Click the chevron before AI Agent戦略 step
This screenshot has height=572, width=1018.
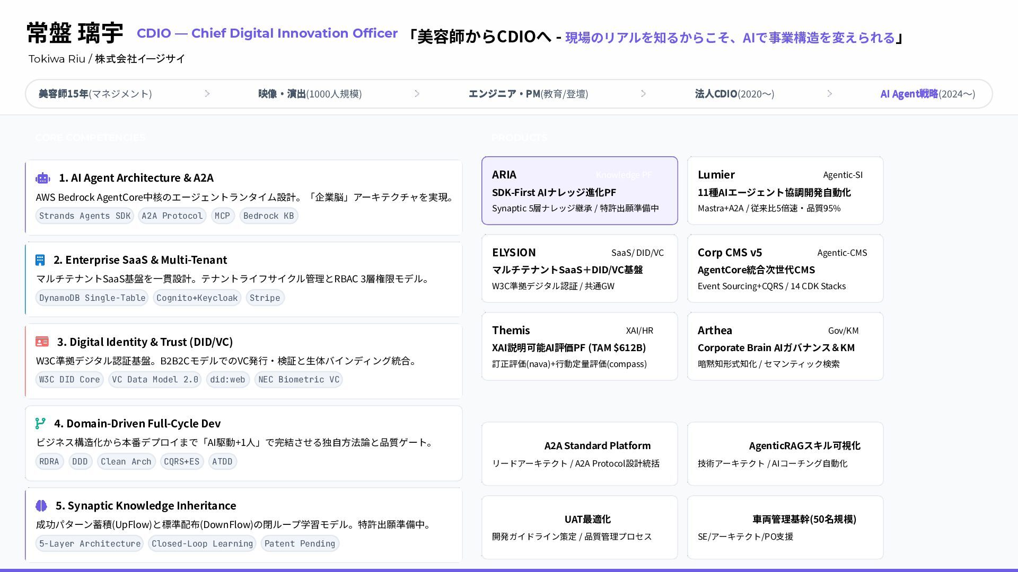pos(830,94)
